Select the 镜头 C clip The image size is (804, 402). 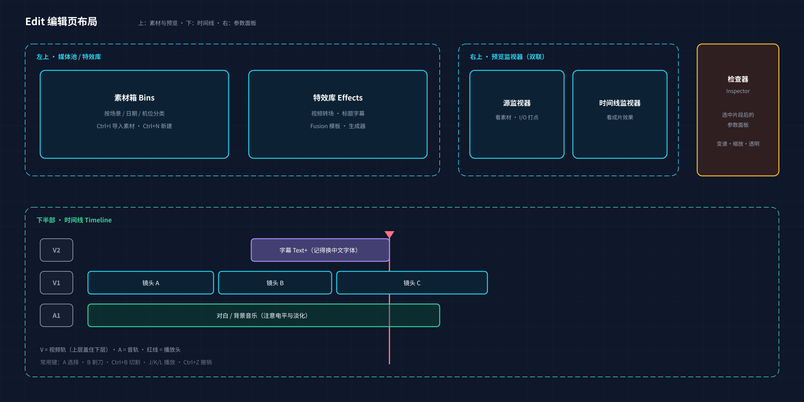(412, 283)
